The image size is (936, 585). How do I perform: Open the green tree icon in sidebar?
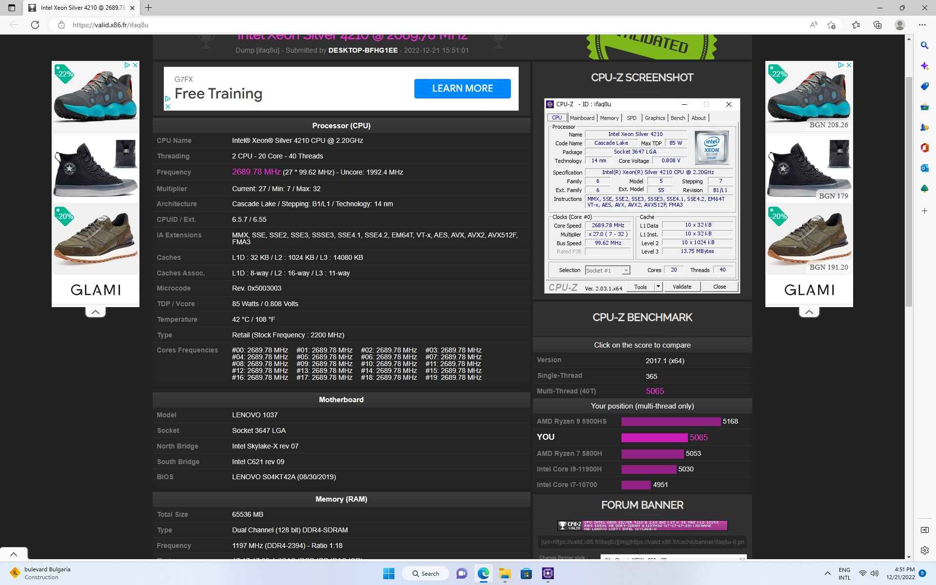pos(924,189)
